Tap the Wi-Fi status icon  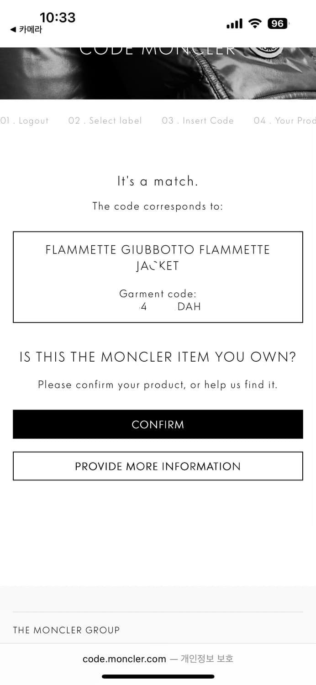[255, 23]
